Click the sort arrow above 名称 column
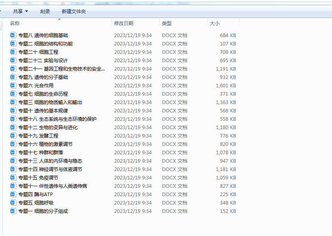This screenshot has width=332, height=236. click(x=59, y=19)
